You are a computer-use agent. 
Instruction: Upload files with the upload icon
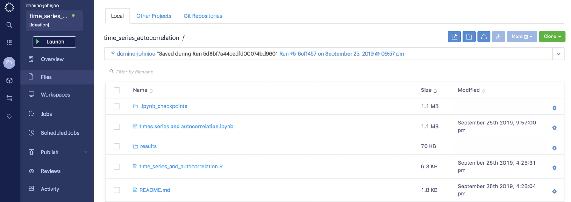coord(484,37)
